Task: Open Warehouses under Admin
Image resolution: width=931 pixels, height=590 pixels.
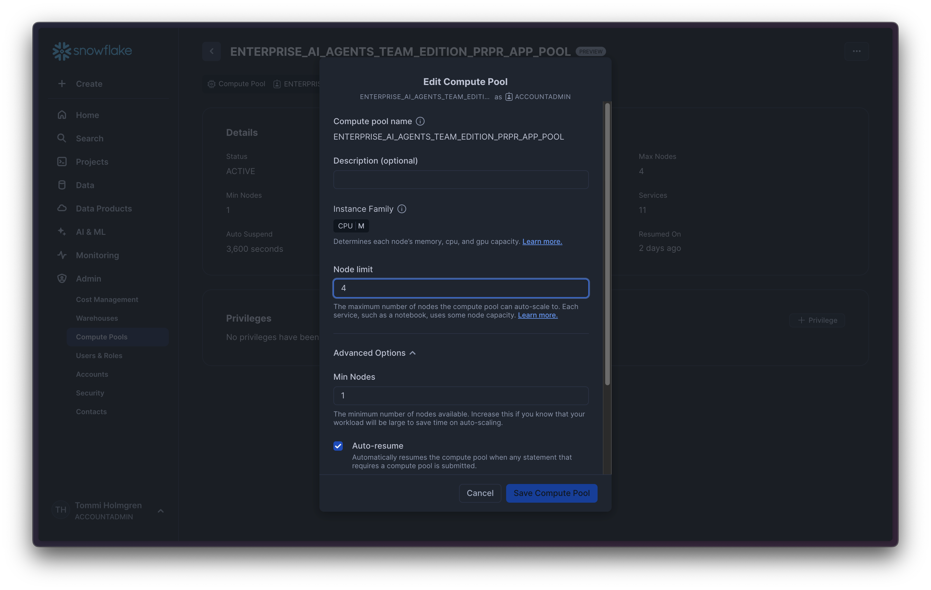Action: pos(97,318)
